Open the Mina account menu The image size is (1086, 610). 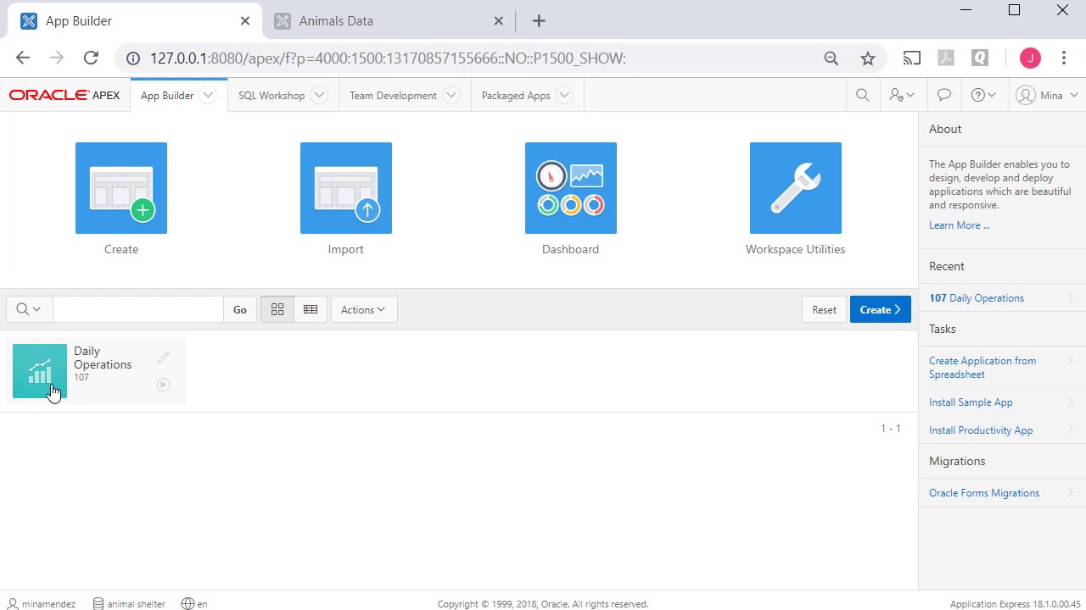pos(1047,95)
